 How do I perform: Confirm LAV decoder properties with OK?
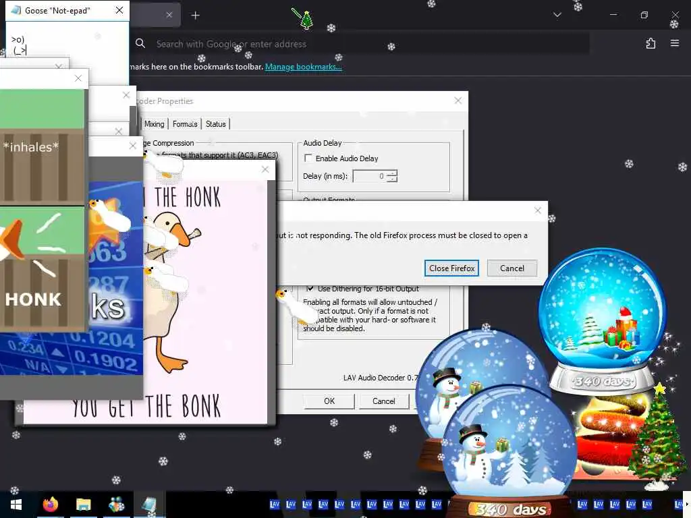point(329,401)
